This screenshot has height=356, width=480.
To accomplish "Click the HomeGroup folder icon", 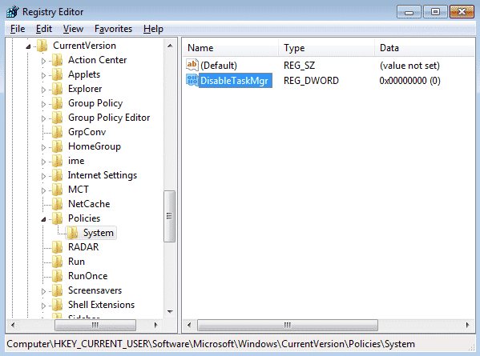I will coord(57,146).
